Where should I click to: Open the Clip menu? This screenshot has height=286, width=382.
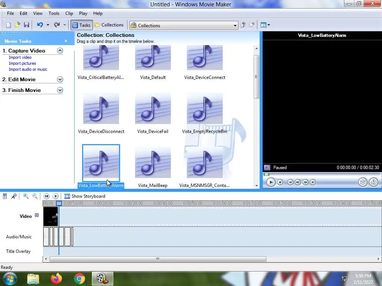click(69, 13)
